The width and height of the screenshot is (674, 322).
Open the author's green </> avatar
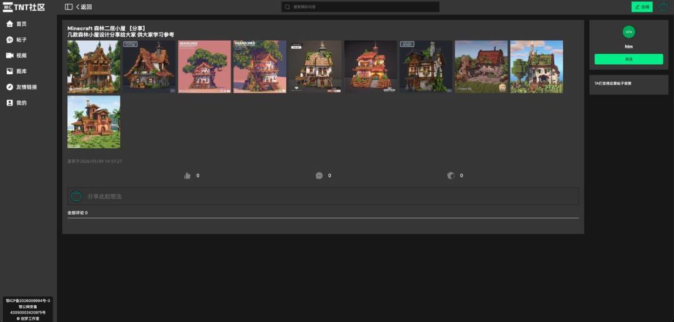[x=629, y=32]
